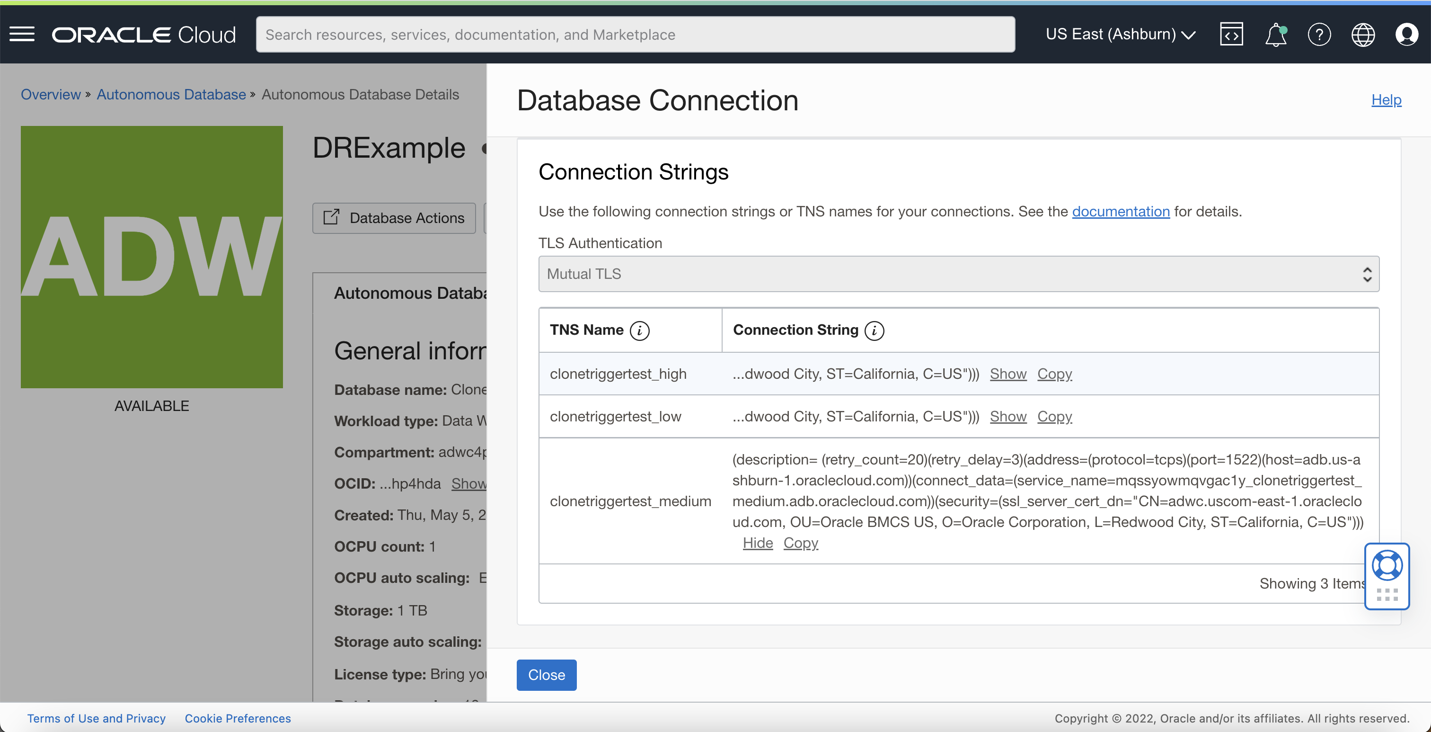Expand the US East (Ashburn) region selector
Image resolution: width=1431 pixels, height=732 pixels.
click(x=1120, y=35)
